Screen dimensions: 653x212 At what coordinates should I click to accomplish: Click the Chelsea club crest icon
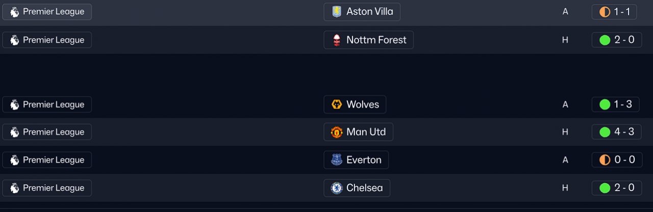tap(336, 188)
